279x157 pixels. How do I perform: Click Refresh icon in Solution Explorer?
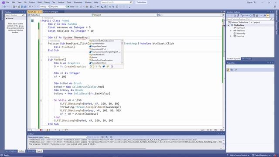[x=251, y=16]
